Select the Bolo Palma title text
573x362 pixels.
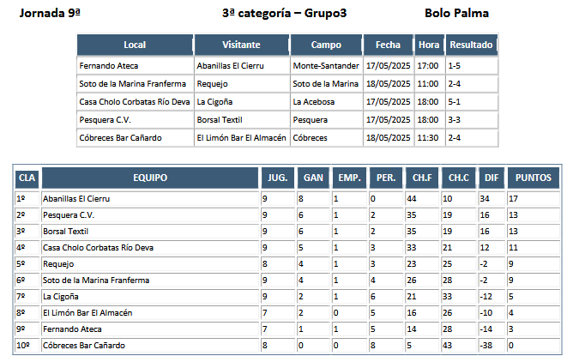[456, 13]
